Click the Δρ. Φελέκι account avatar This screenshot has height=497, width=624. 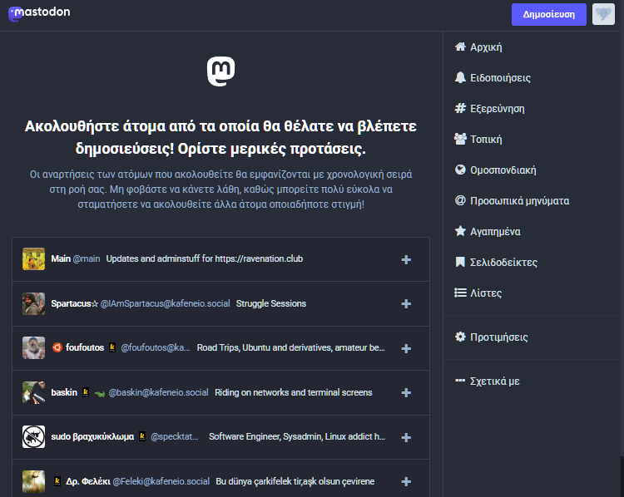pyautogui.click(x=33, y=481)
